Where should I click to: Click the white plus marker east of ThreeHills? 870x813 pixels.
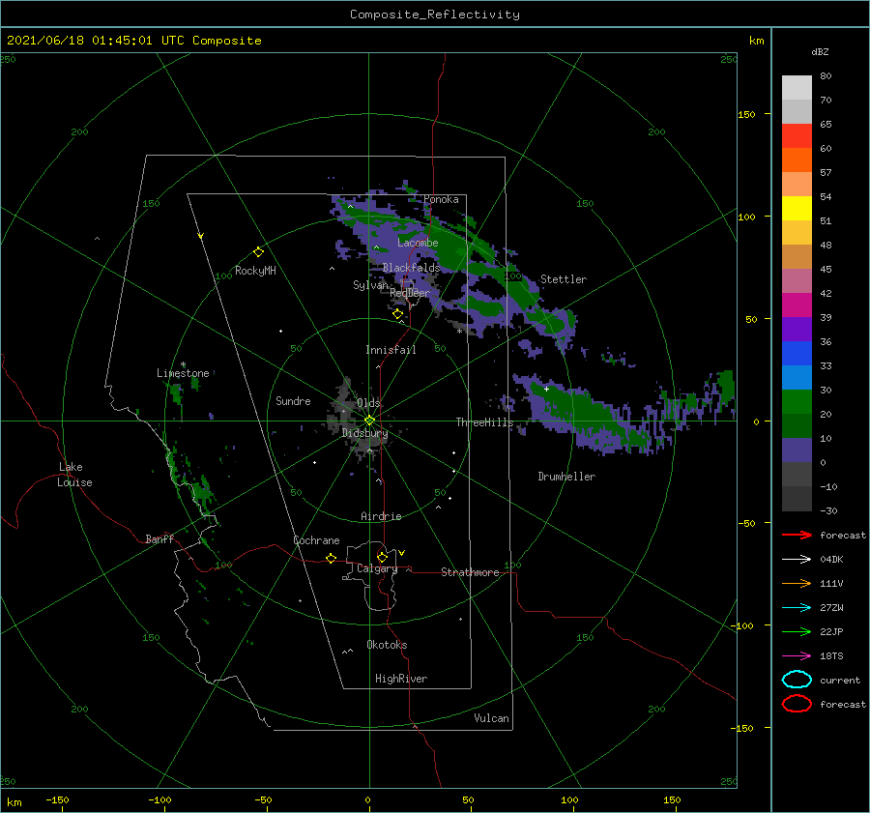pos(546,389)
